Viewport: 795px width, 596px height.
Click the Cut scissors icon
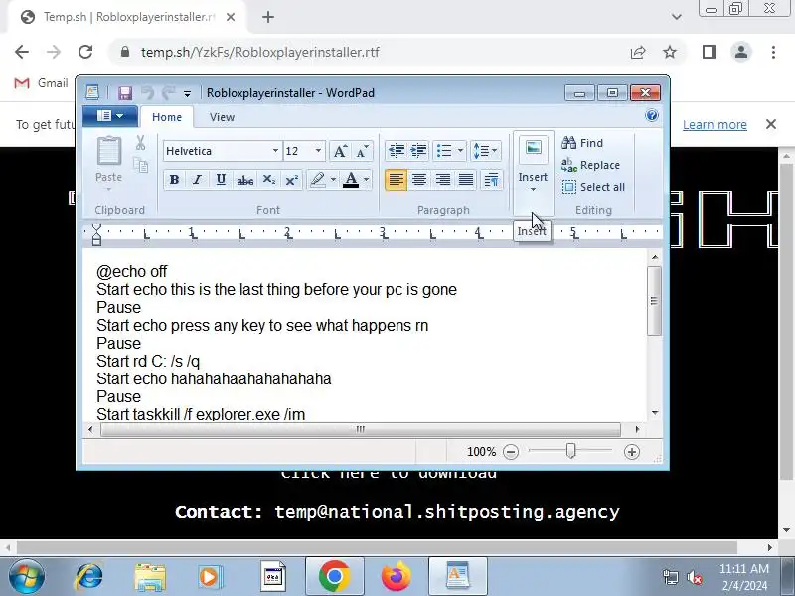140,142
